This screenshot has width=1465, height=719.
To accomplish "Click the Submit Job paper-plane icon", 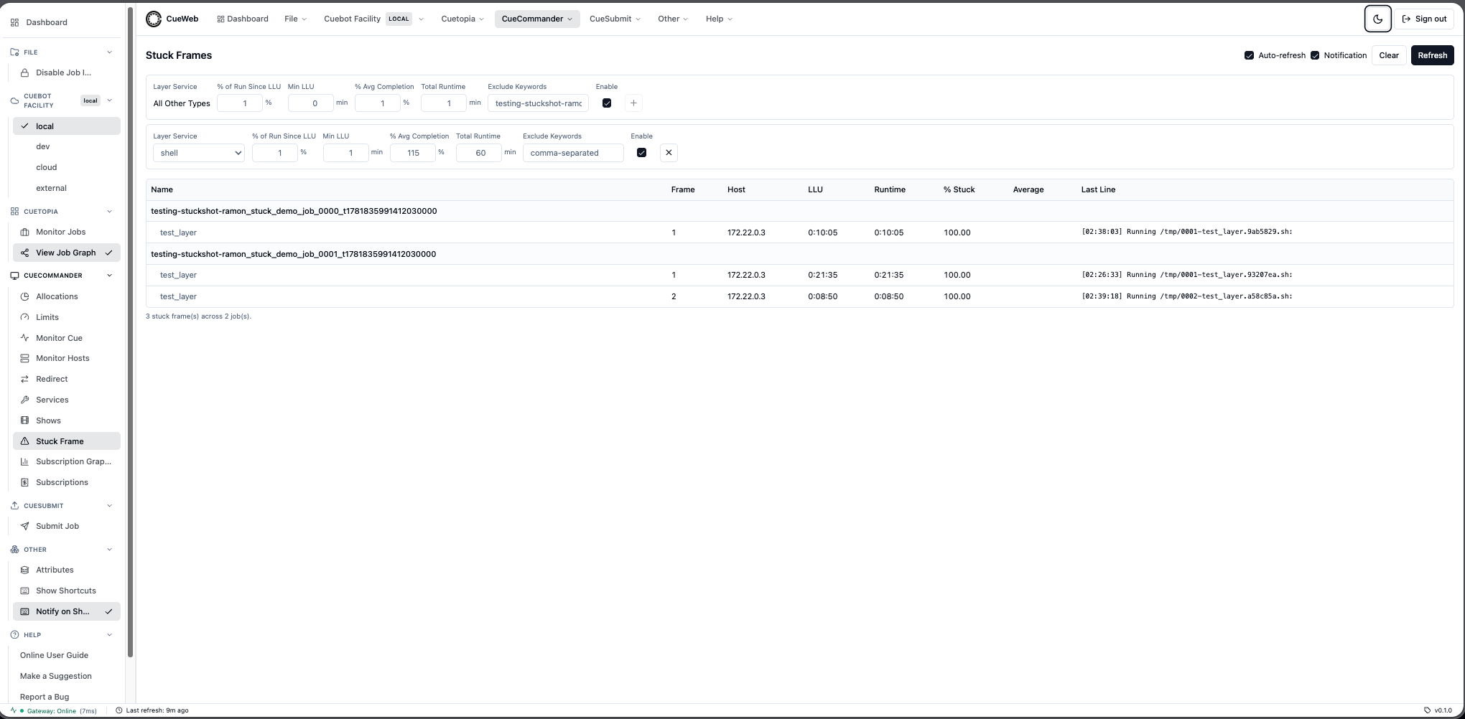I will click(x=25, y=526).
